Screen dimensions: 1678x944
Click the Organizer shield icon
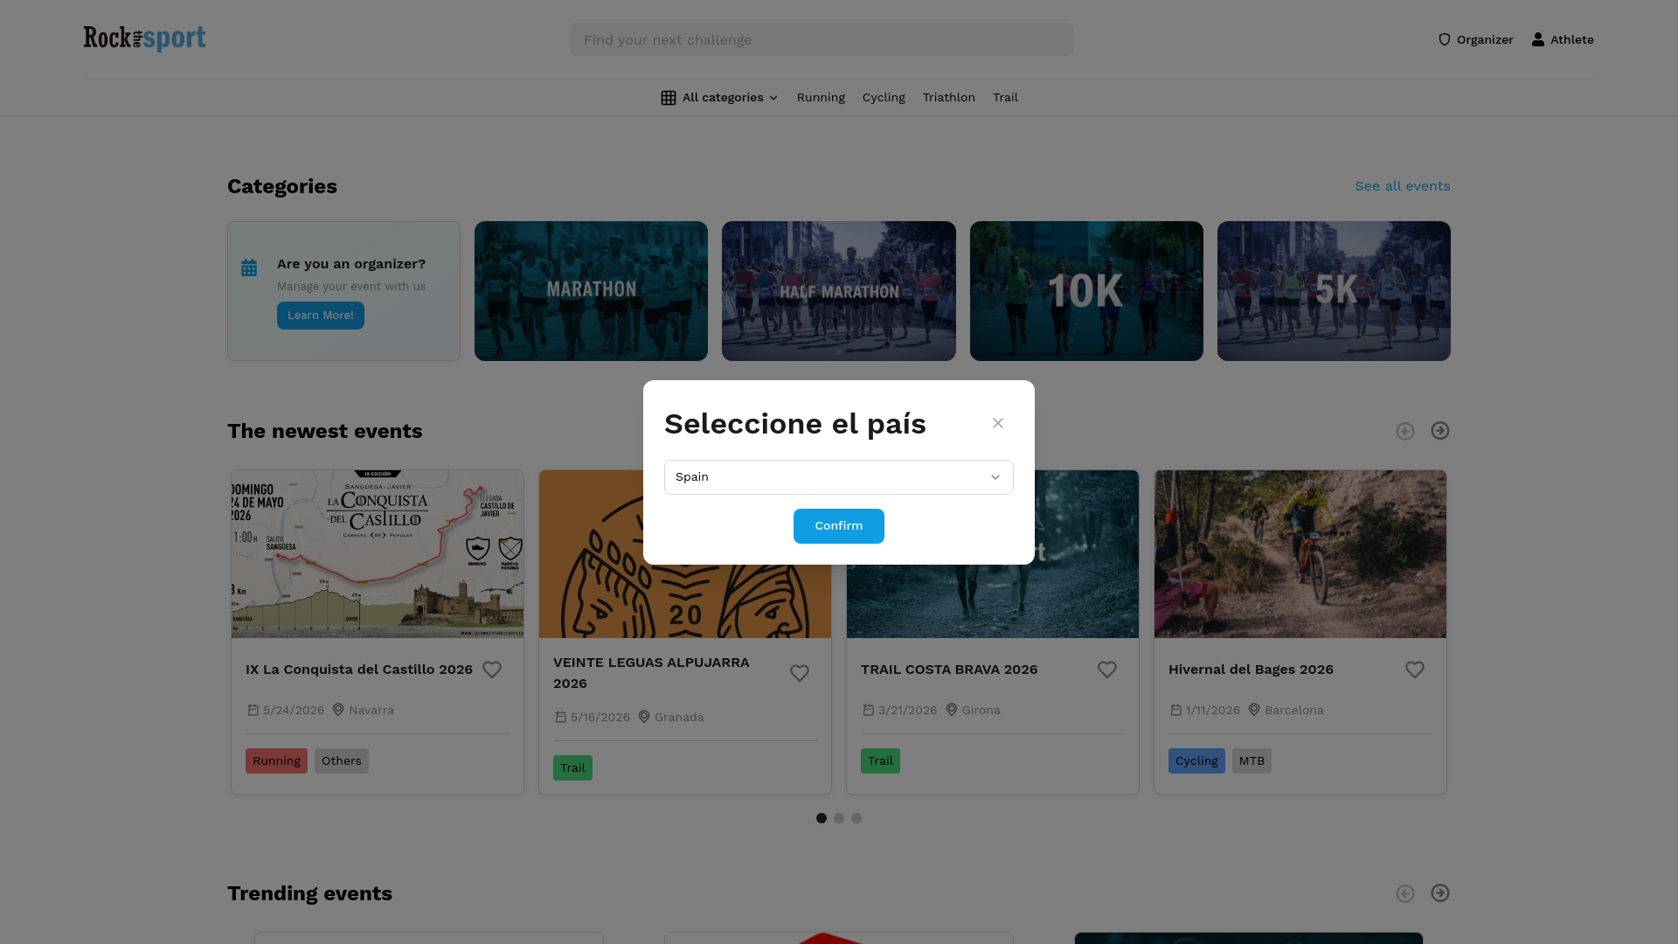coord(1445,39)
